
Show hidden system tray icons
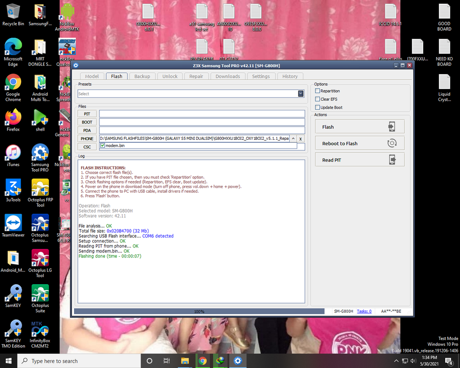396,361
